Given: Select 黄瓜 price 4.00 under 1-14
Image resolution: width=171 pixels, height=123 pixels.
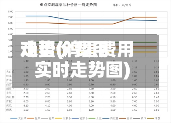Looking at the screenshot, I should click(x=113, y=106).
